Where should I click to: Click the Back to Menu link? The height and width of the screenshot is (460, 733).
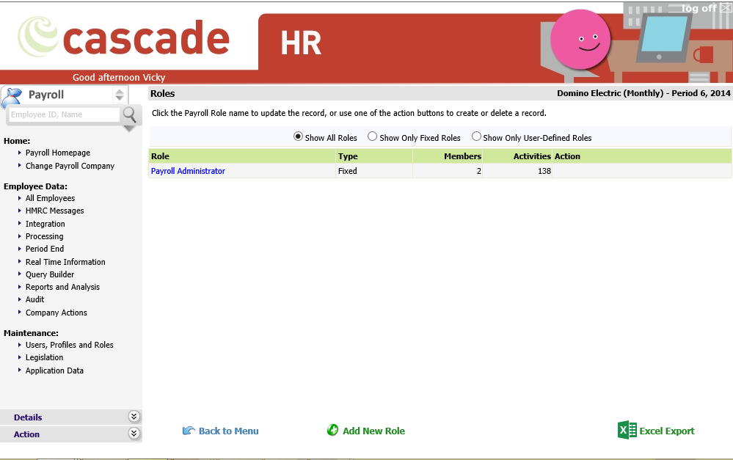228,431
